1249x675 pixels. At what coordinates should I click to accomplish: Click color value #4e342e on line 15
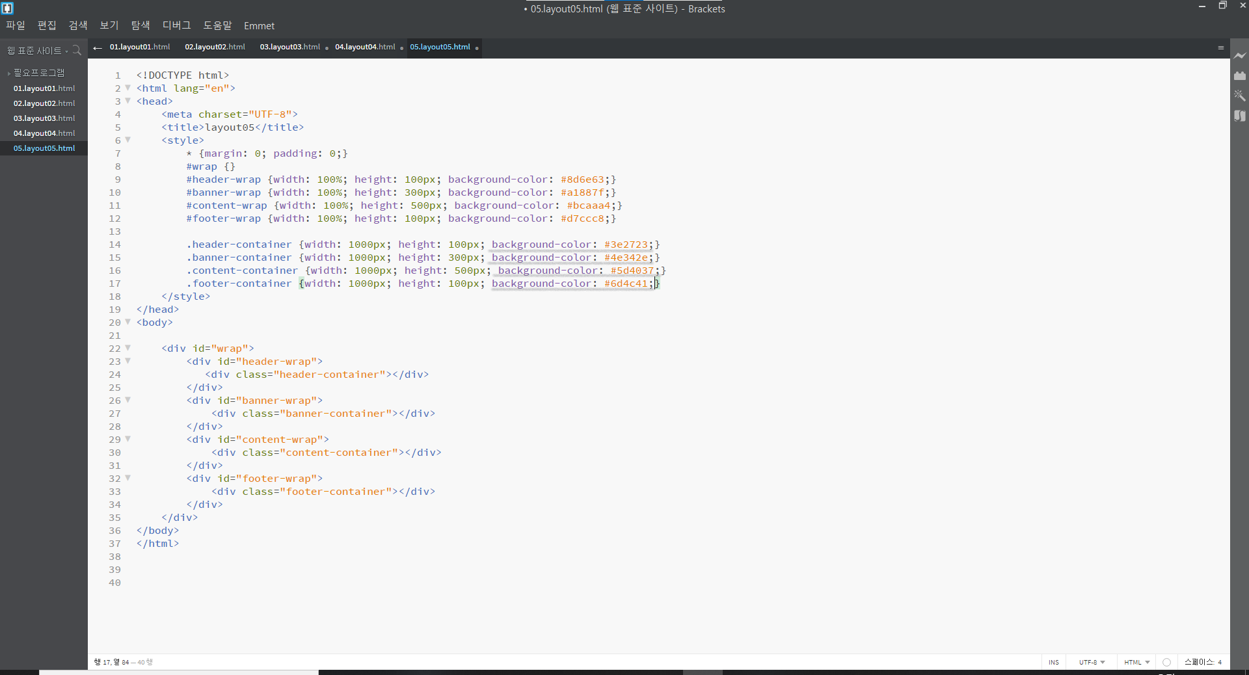626,258
